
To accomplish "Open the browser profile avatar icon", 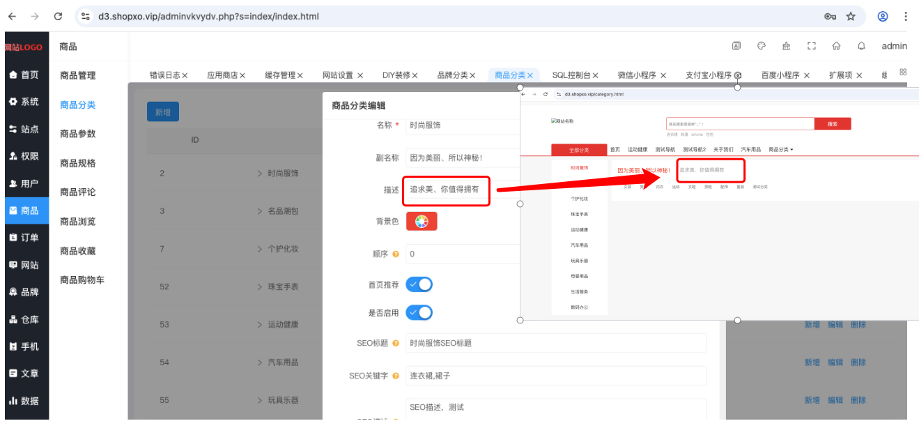I will [883, 16].
